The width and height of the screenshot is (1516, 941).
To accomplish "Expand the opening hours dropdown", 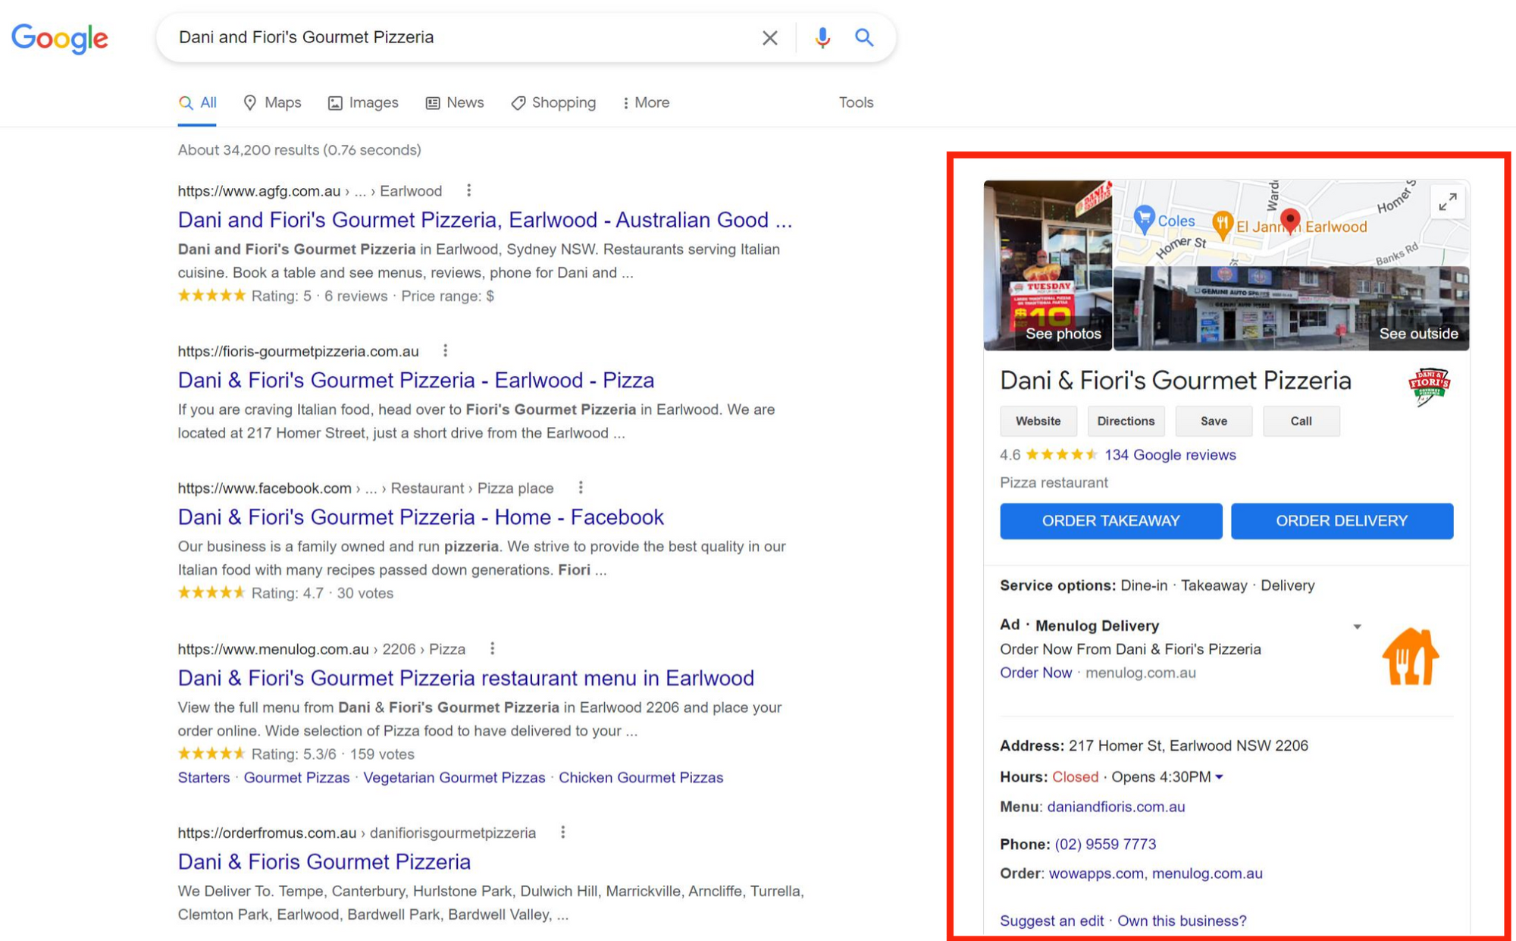I will point(1219,777).
